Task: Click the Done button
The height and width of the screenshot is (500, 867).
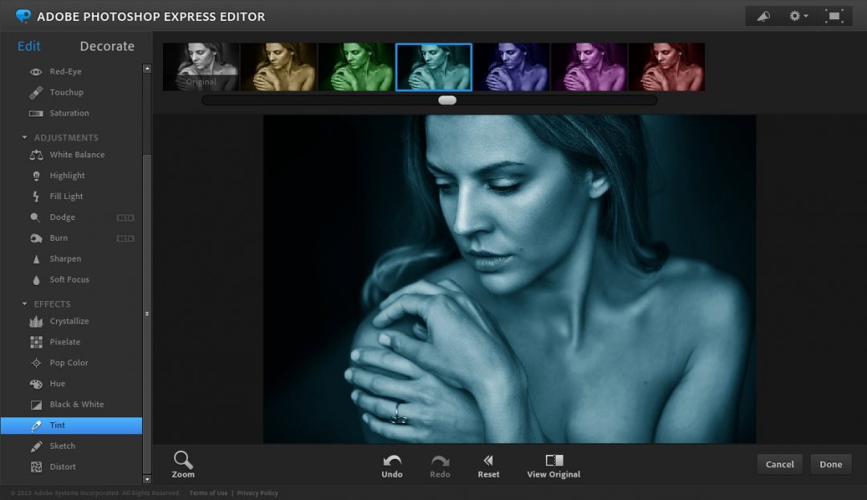Action: 831,465
